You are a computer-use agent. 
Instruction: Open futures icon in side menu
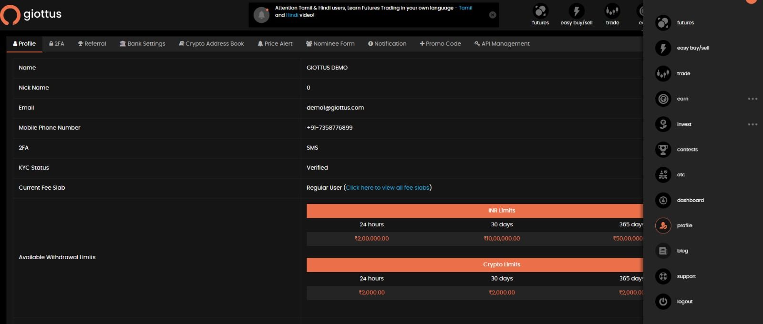[663, 22]
